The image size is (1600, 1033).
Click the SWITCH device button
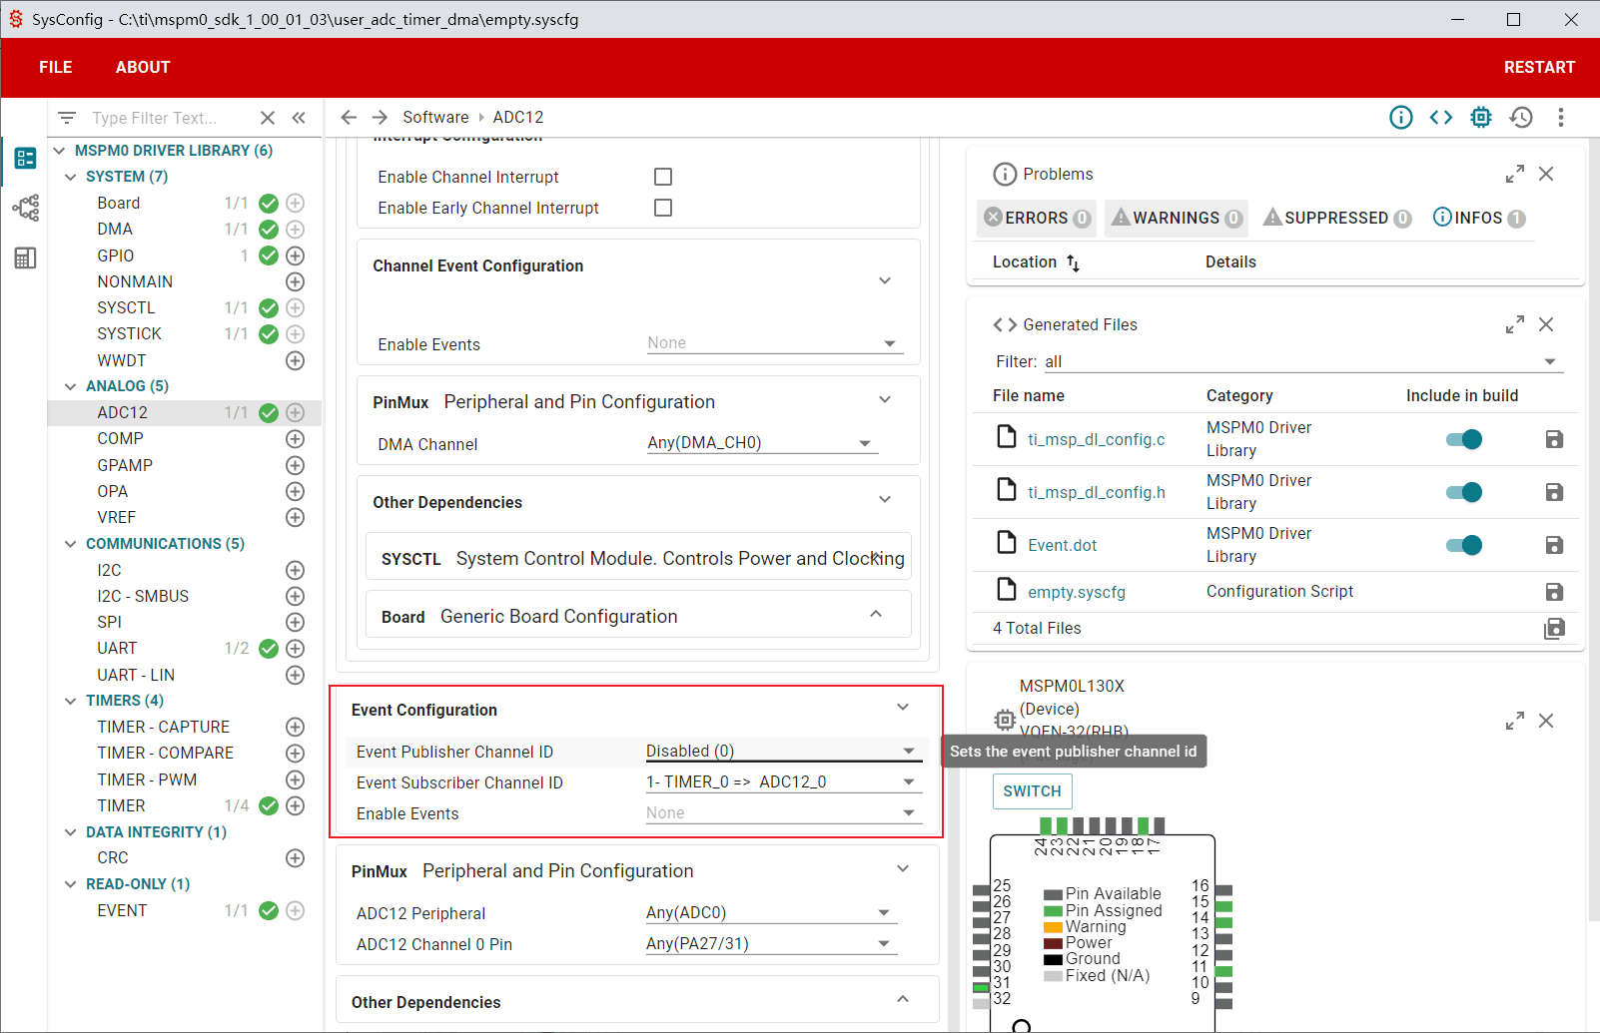pos(1033,791)
